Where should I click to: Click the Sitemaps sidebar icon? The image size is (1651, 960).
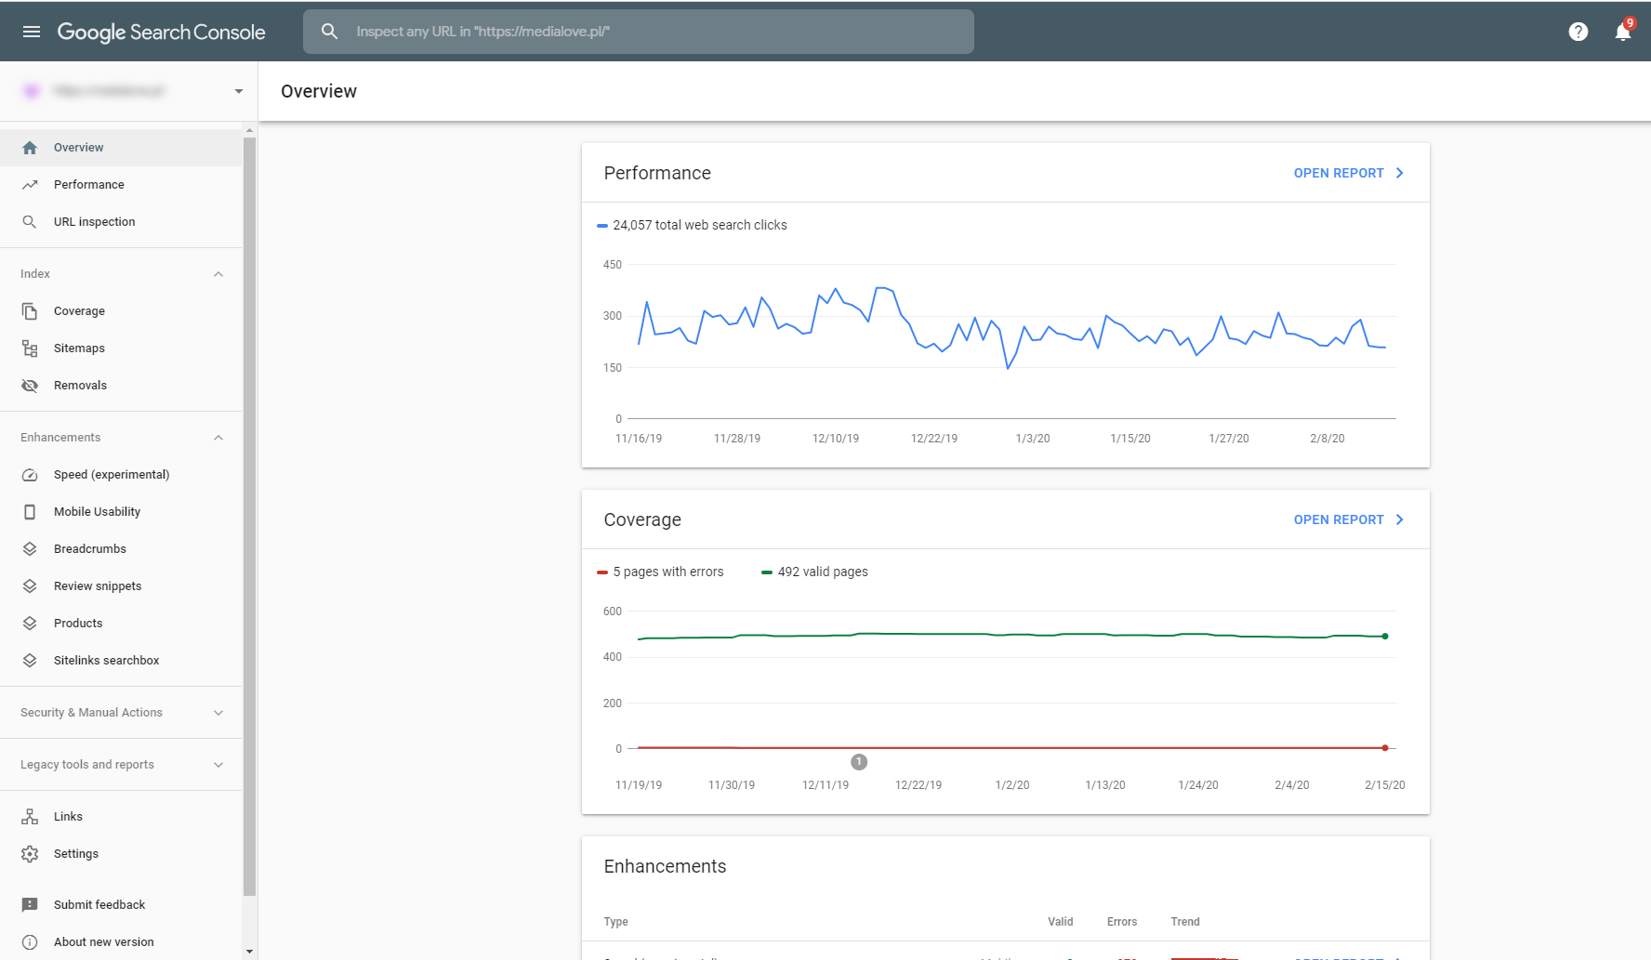(x=30, y=348)
